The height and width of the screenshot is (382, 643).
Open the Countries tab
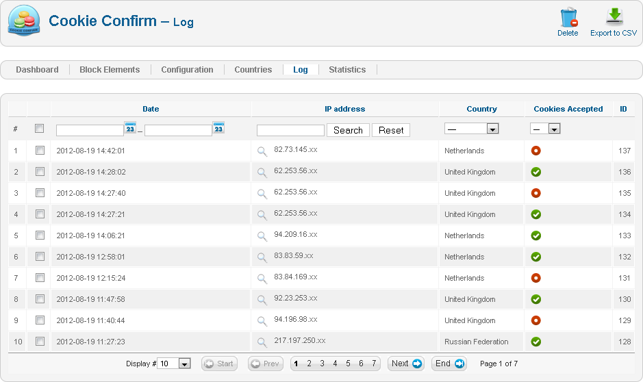tap(253, 70)
